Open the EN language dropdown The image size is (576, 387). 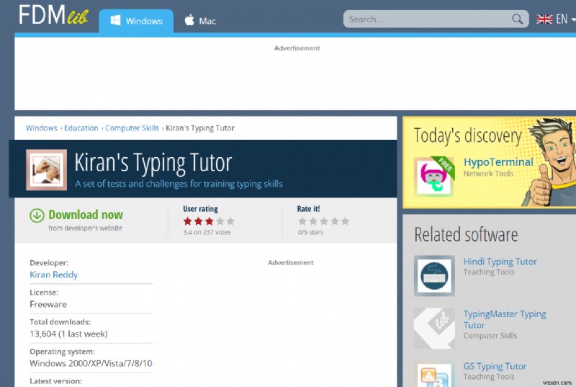(564, 19)
